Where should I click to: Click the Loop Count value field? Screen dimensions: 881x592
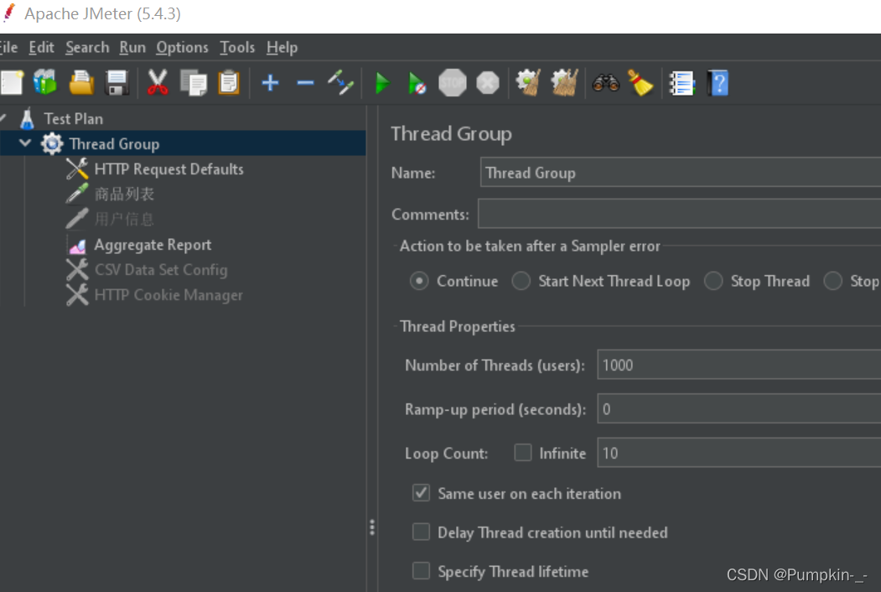click(738, 453)
